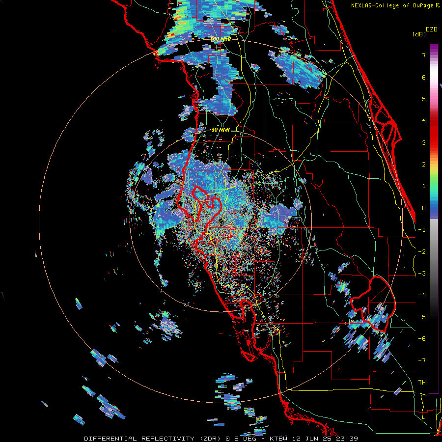
Task: Click the colorbar value -4 label
Action: coord(422,295)
